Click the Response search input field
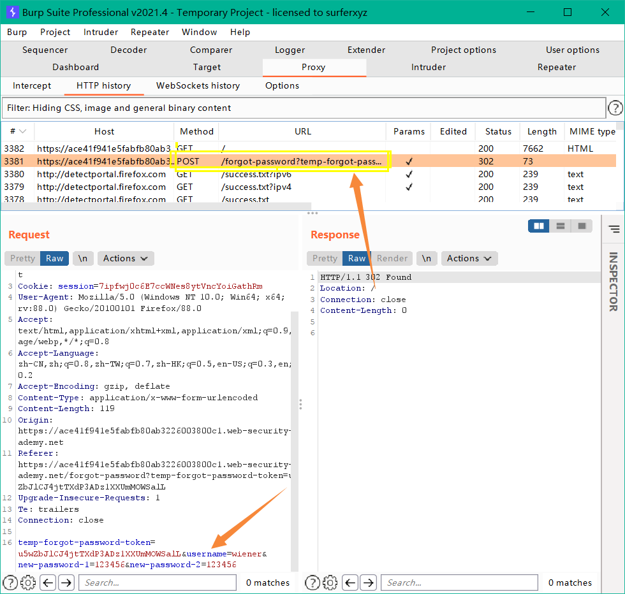 [460, 583]
